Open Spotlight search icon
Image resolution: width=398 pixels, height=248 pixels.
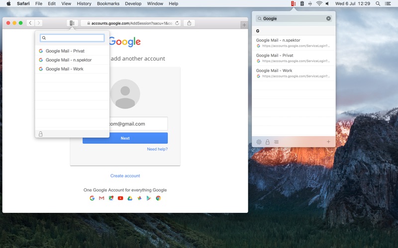(378, 3)
